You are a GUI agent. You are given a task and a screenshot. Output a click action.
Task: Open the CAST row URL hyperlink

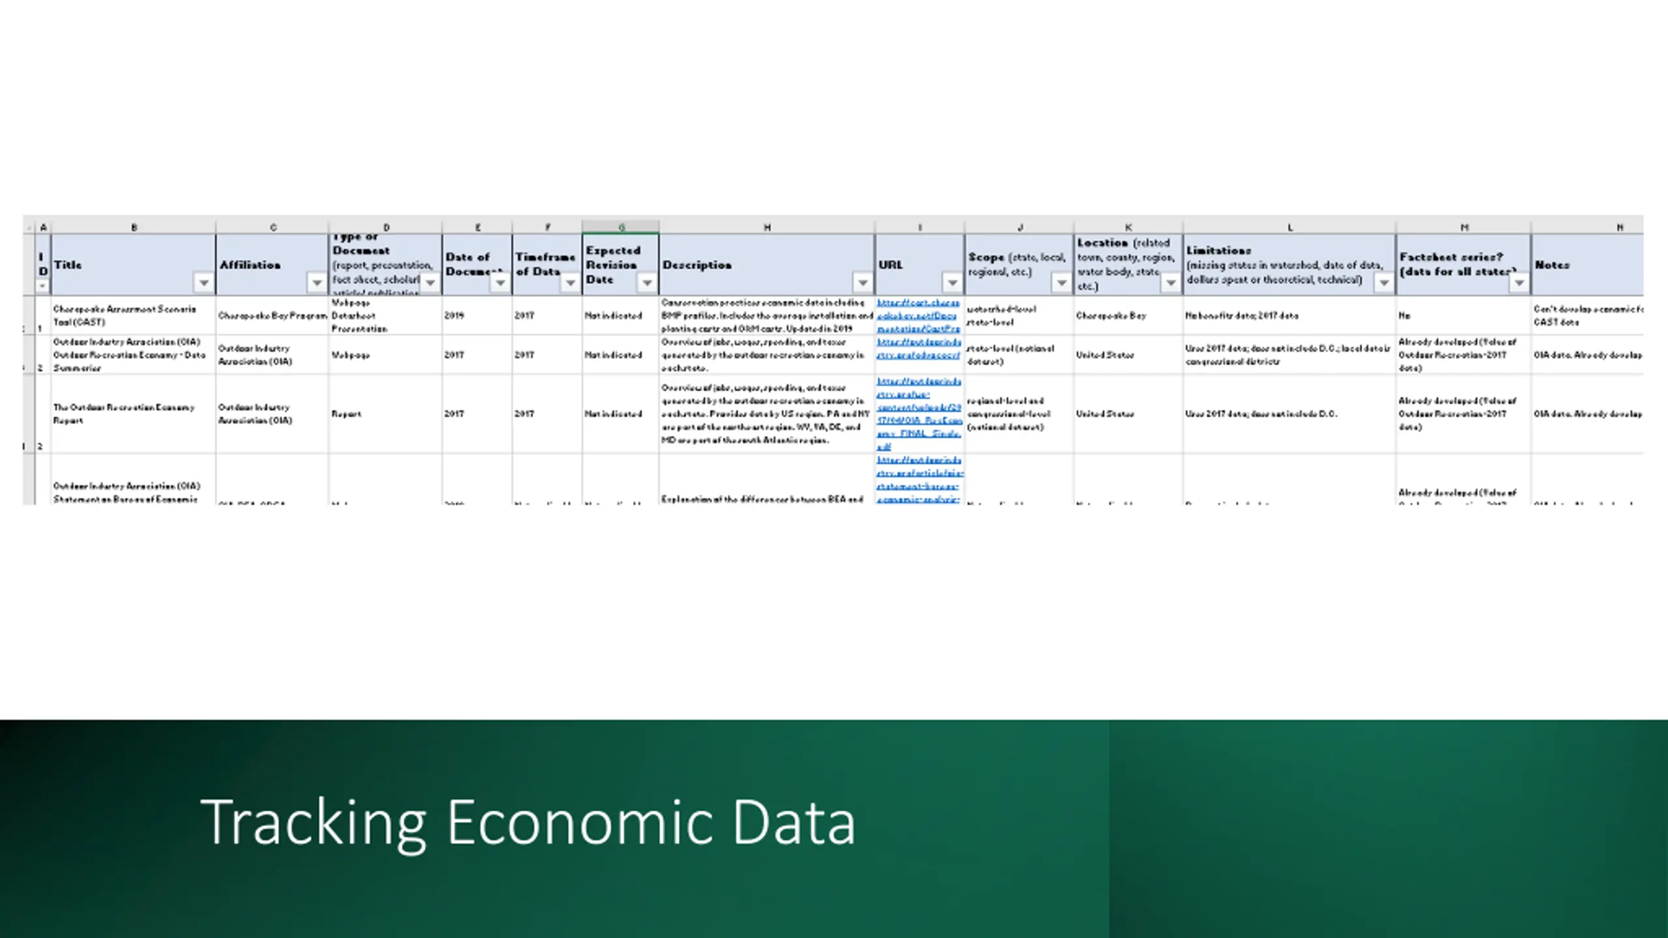pyautogui.click(x=918, y=315)
